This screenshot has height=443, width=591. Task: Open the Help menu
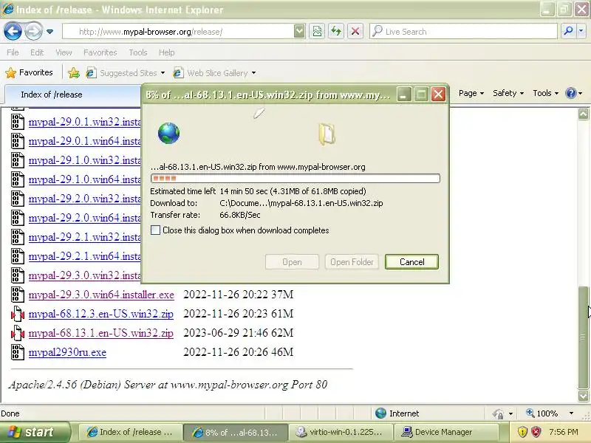pos(167,52)
